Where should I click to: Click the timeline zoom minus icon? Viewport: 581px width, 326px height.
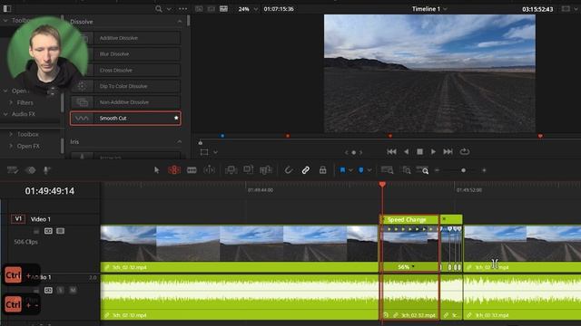click(x=437, y=170)
